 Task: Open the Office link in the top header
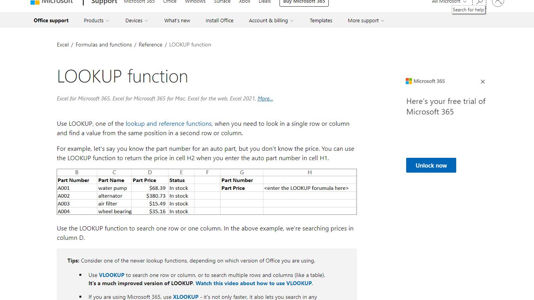coord(170,2)
